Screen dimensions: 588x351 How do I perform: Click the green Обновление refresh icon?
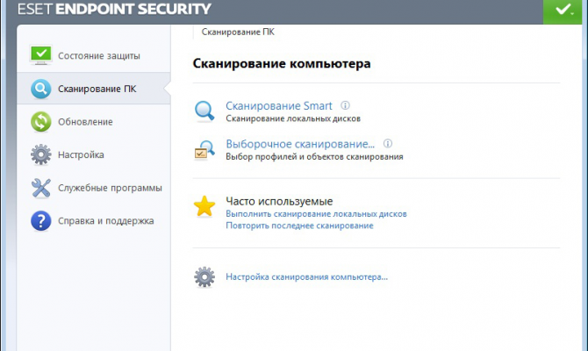click(41, 121)
